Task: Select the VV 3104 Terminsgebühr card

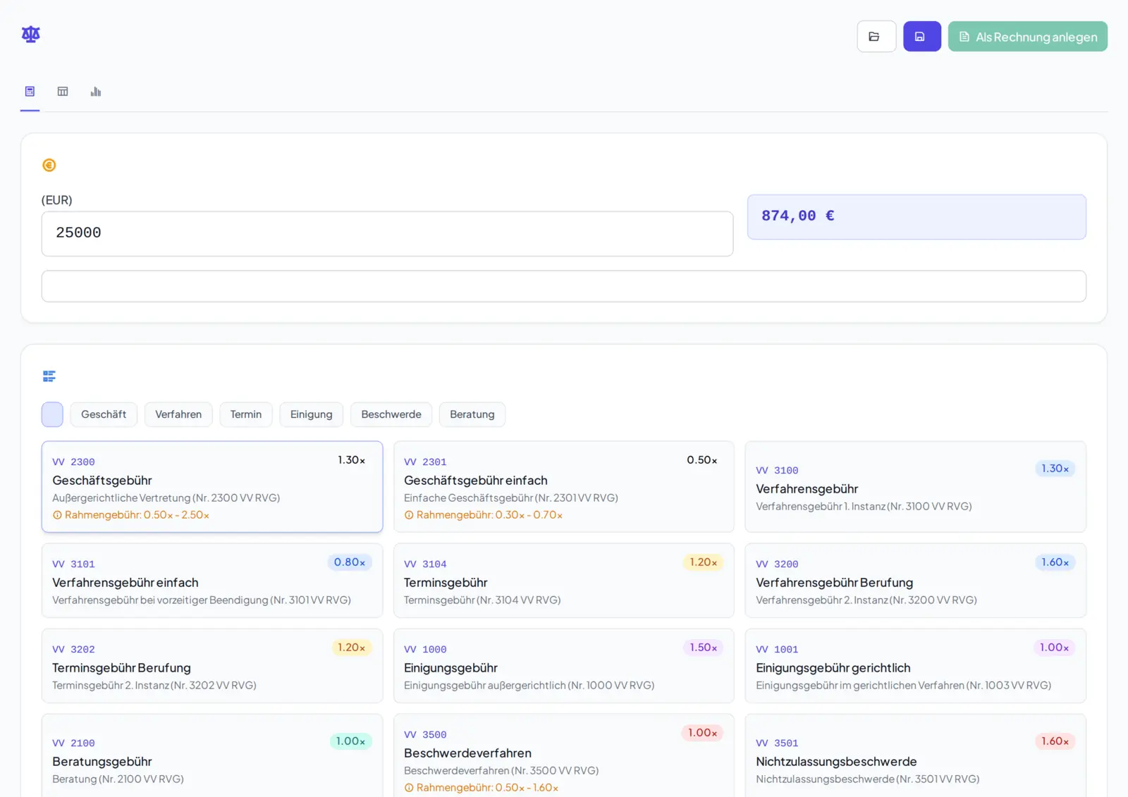Action: pyautogui.click(x=563, y=581)
